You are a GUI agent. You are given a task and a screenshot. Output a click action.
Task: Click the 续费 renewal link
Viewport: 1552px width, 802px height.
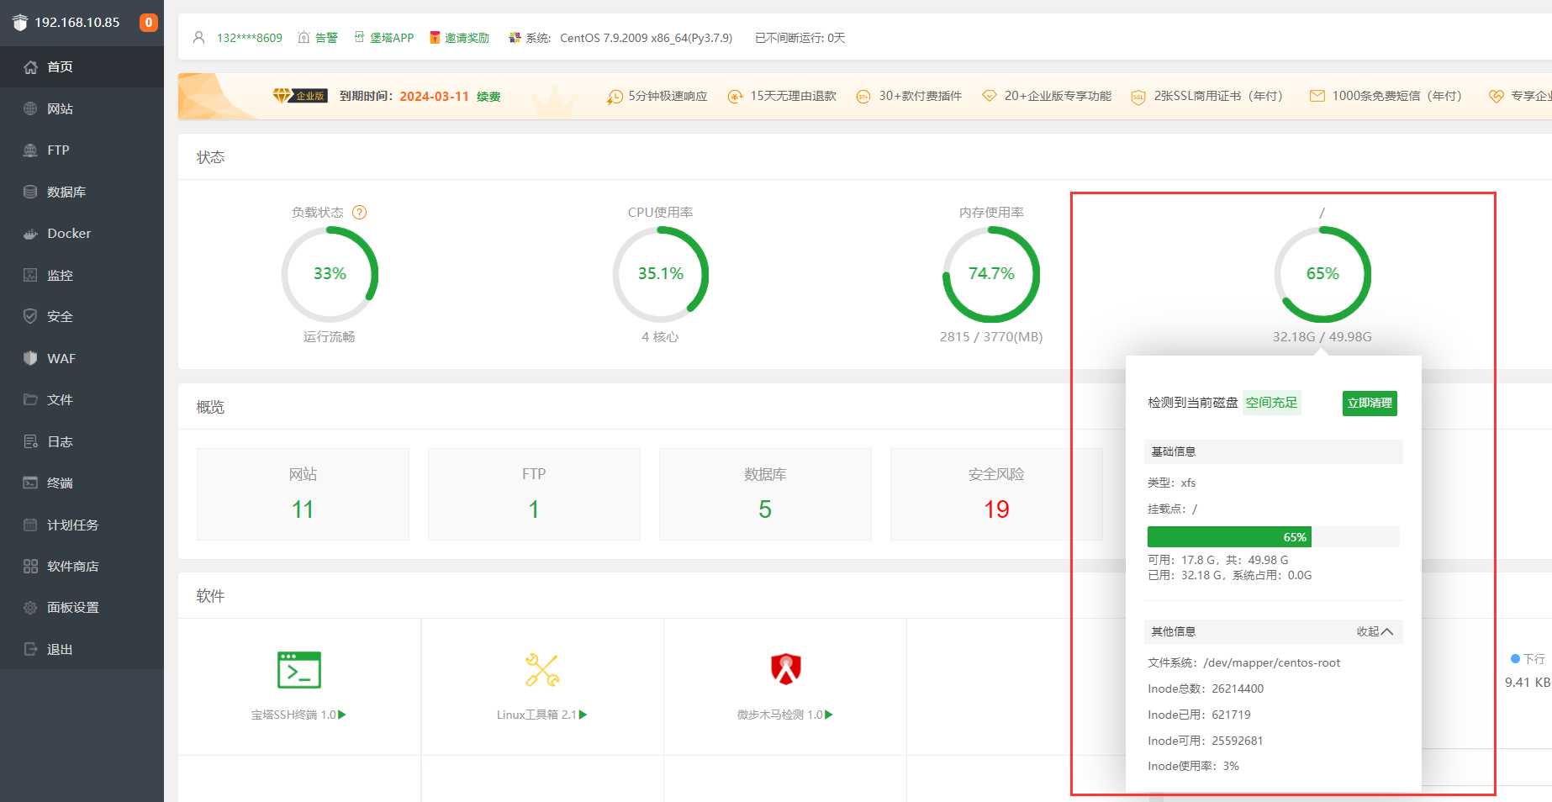[488, 97]
